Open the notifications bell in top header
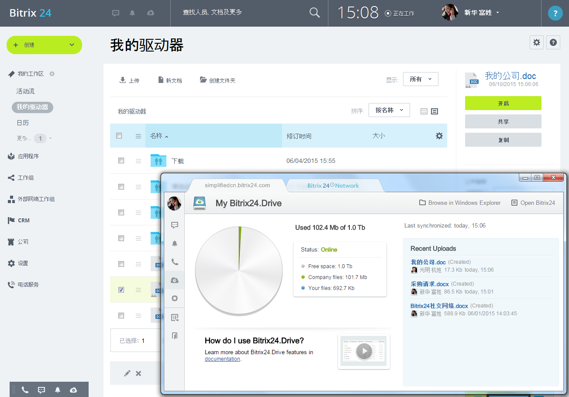Image resolution: width=569 pixels, height=397 pixels. 132,13
